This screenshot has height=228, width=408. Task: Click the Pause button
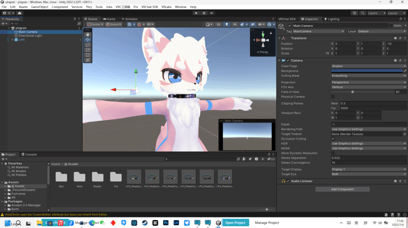tap(204, 13)
